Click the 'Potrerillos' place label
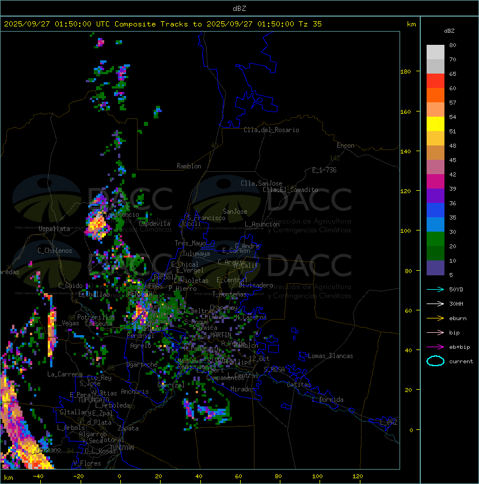 96,317
